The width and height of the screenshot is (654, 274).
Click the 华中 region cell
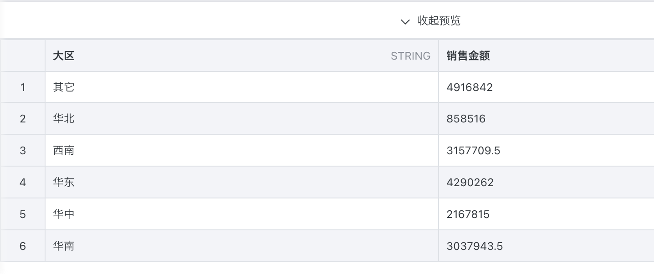click(64, 214)
